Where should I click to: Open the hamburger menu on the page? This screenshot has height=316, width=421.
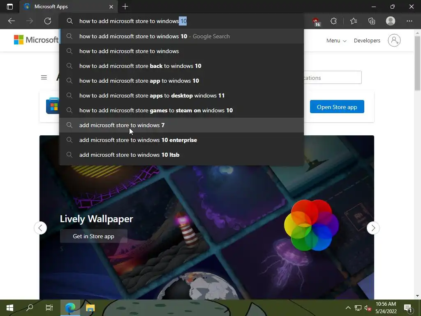point(44,77)
